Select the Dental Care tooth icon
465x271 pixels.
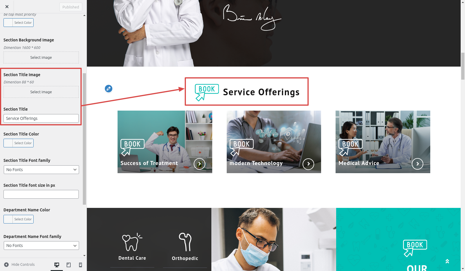[132, 242]
